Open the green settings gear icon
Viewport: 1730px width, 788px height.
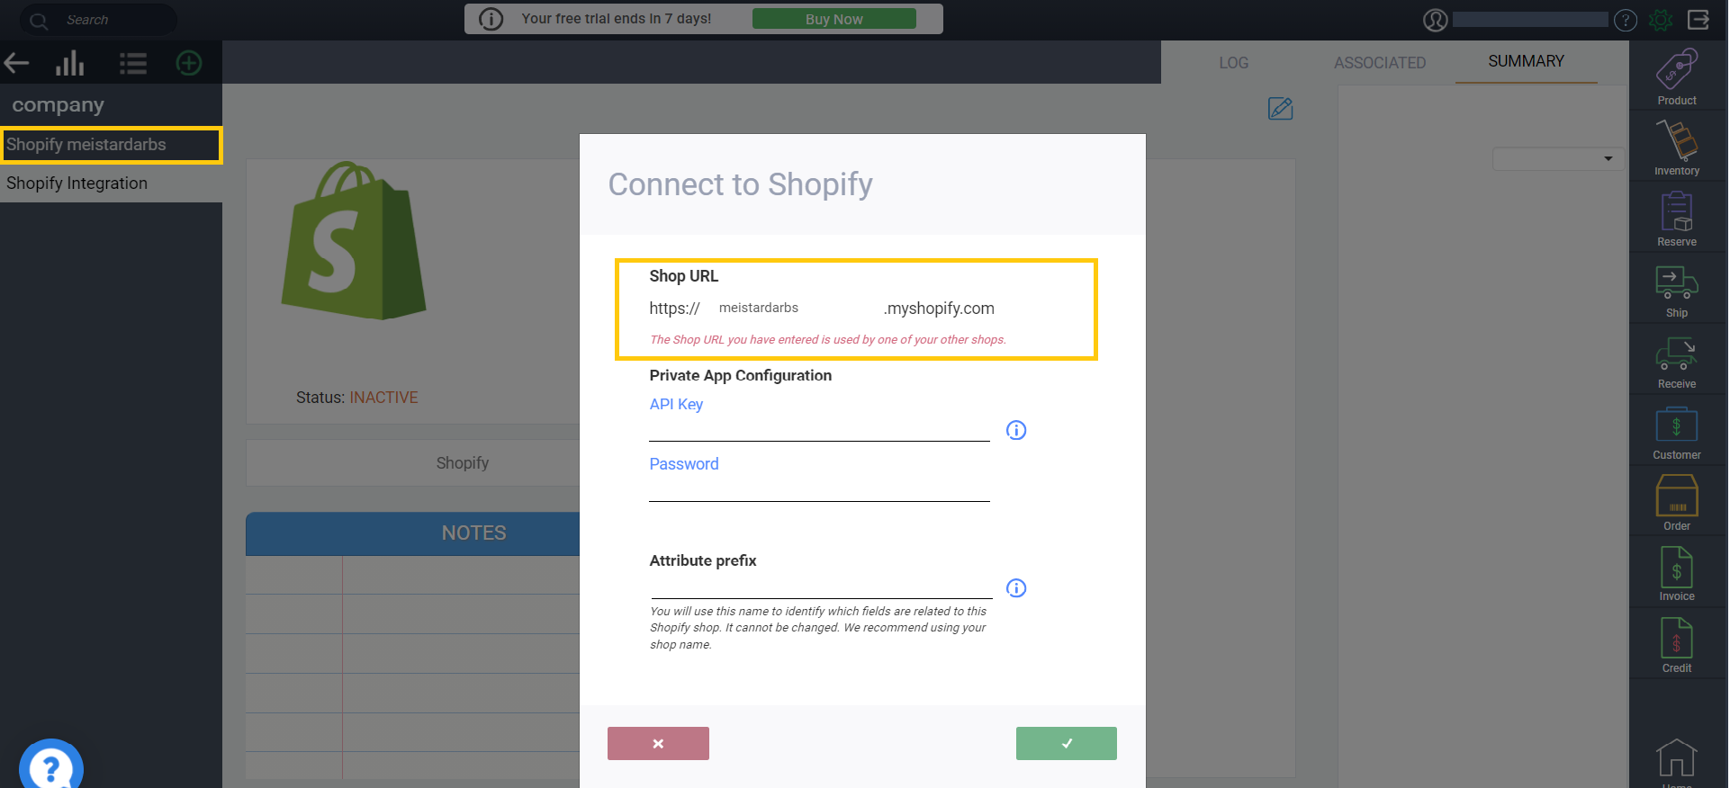[1661, 20]
